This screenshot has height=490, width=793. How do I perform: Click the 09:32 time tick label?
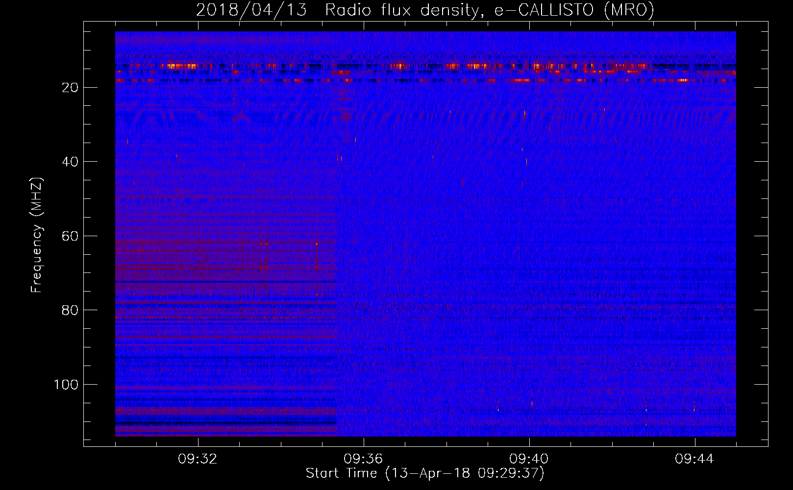[198, 459]
